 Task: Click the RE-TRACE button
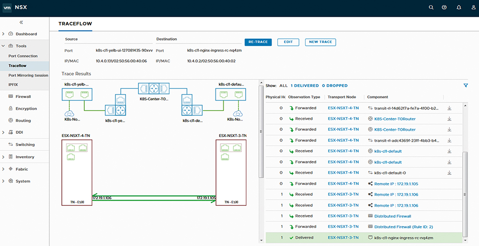pos(258,42)
